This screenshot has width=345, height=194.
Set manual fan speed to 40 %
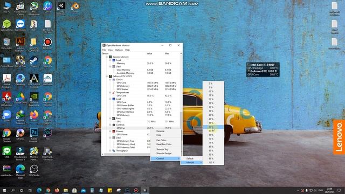213,115
